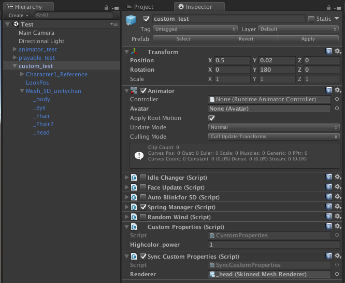Viewport: 345px width, 283px height.
Task: Collapse the Transform component foldout
Action: point(126,52)
